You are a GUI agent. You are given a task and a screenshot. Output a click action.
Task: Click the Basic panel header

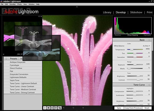pyautogui.click(x=132, y=40)
